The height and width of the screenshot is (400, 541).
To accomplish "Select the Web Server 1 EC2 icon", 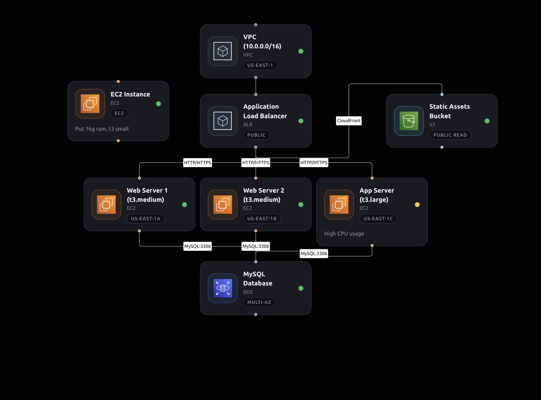I will click(x=106, y=205).
